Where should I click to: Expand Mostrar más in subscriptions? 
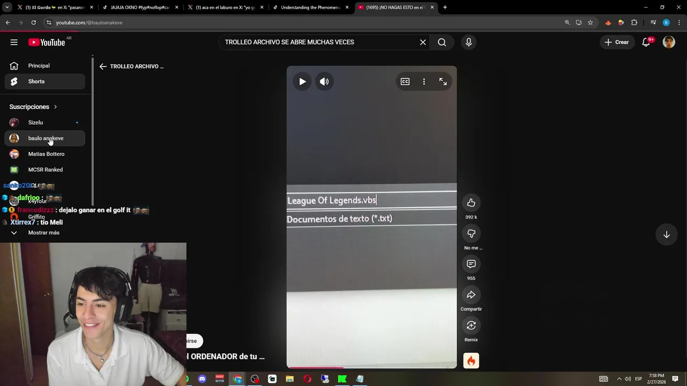(x=45, y=233)
